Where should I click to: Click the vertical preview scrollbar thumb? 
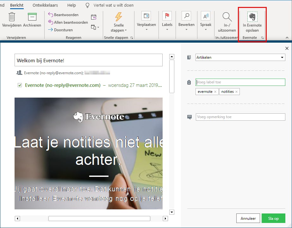172,76
